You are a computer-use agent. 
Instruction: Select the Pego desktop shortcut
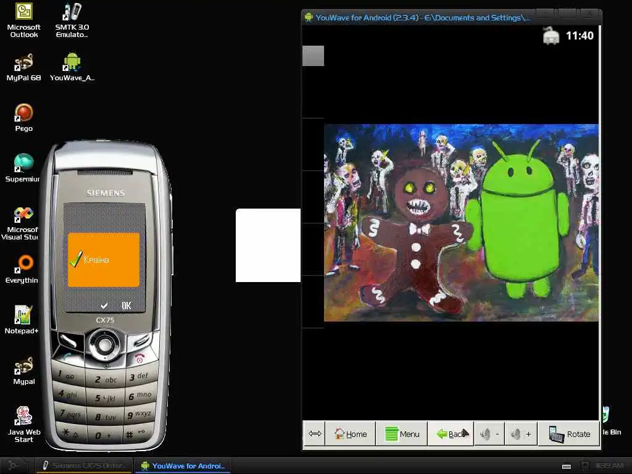tap(24, 118)
